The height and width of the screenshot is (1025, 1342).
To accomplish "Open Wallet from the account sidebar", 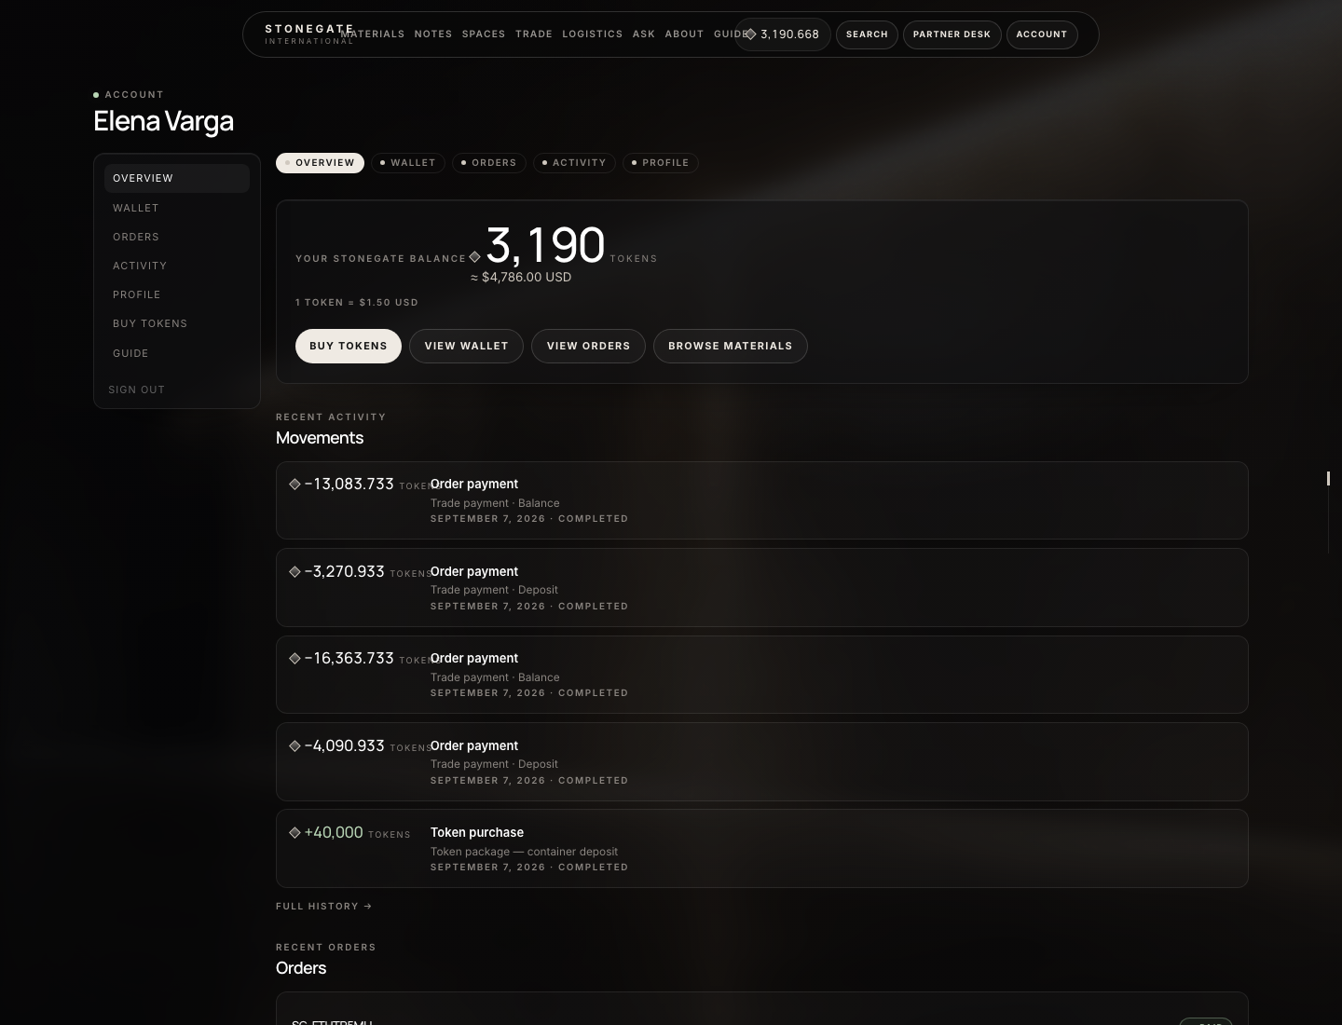I will point(177,208).
